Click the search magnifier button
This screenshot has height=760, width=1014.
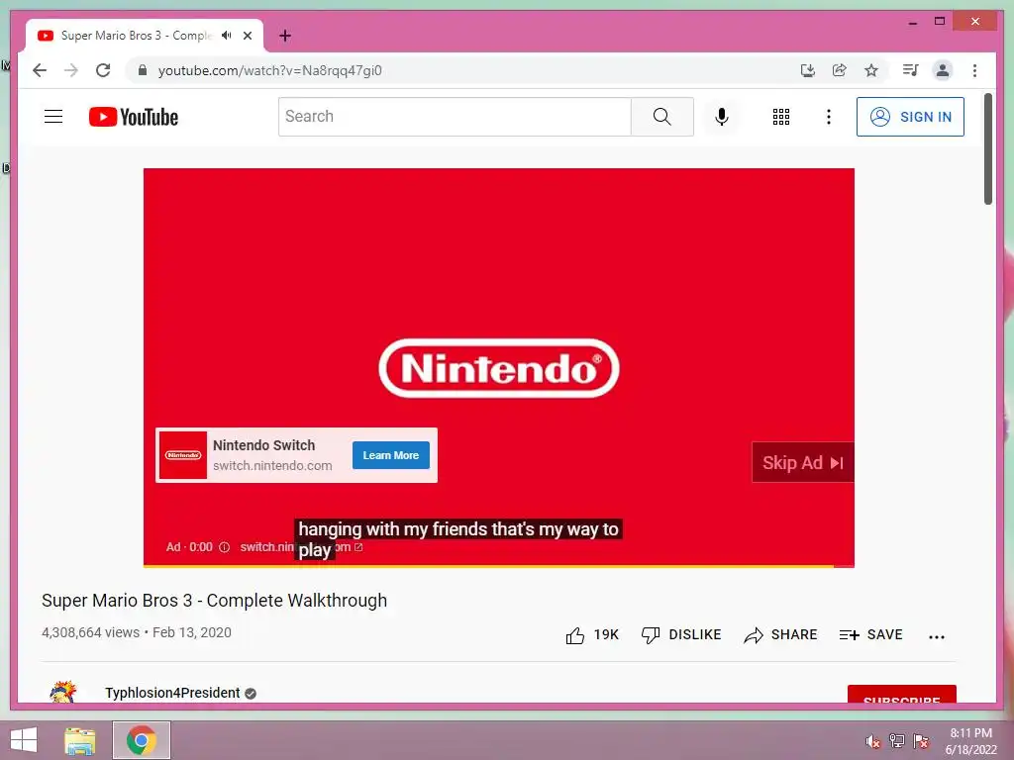[x=662, y=117]
